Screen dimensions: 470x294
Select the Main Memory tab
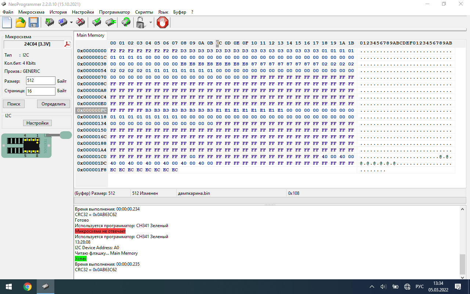click(x=90, y=35)
